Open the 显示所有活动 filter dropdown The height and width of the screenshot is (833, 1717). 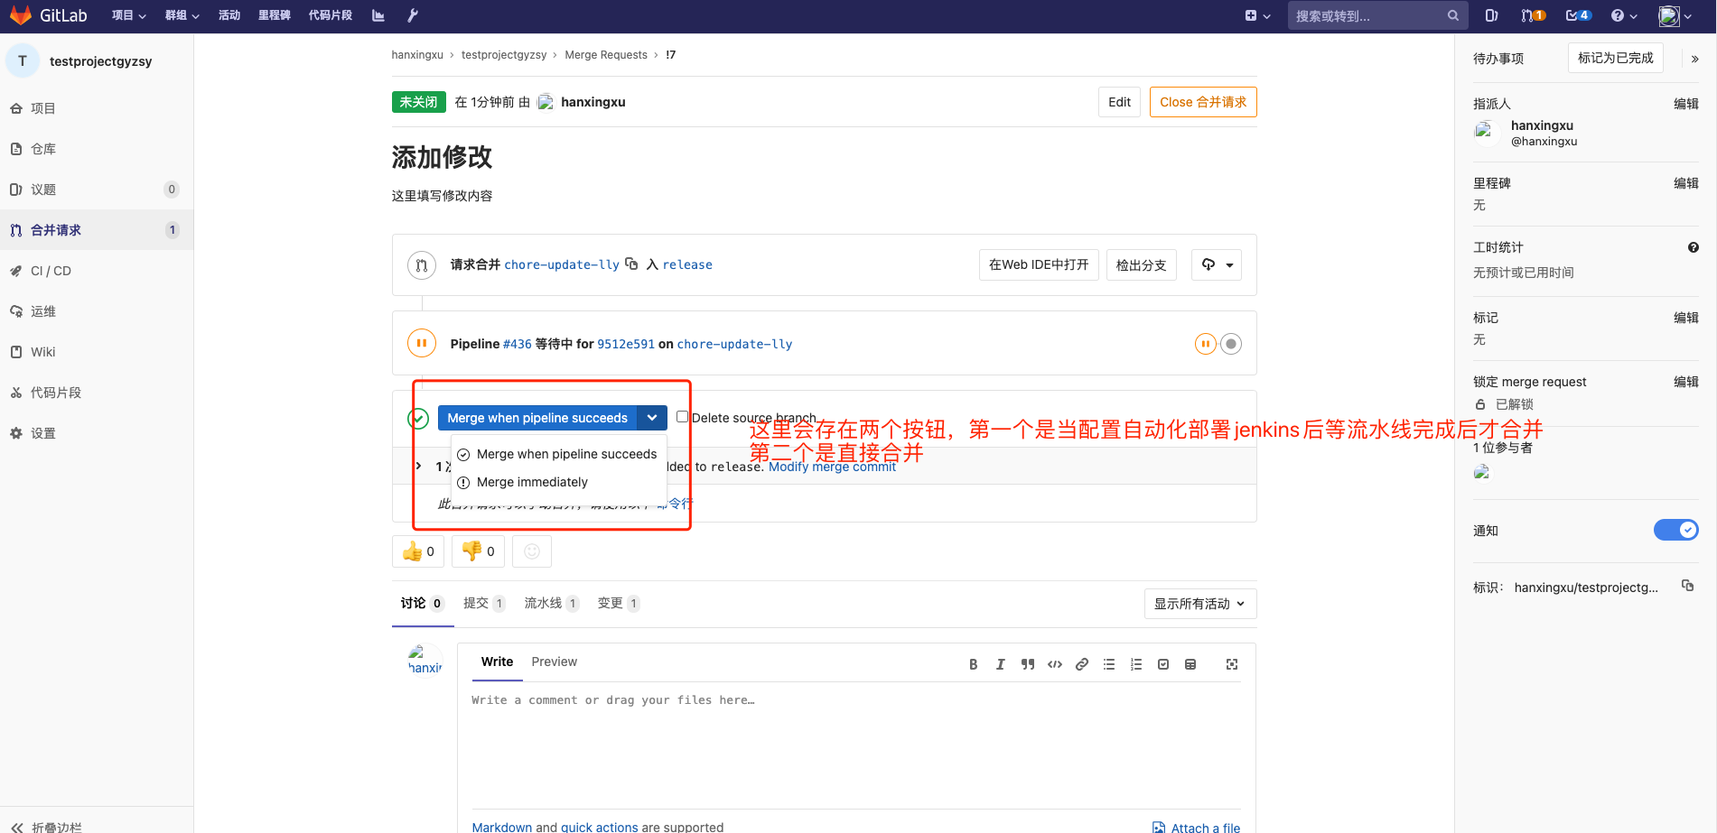(1200, 604)
